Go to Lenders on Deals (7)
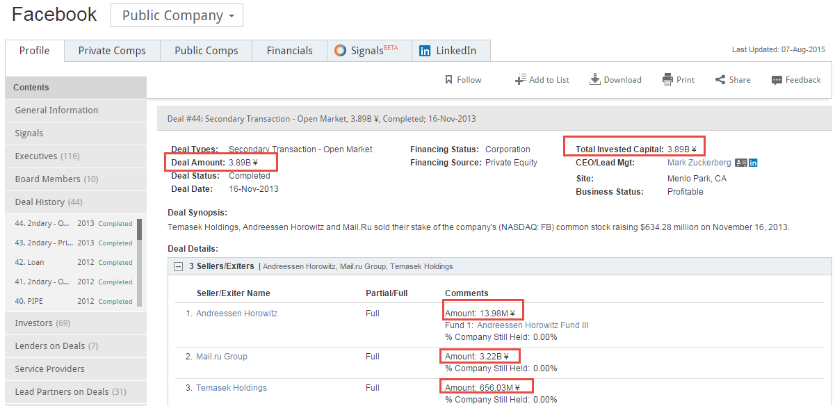 click(76, 346)
